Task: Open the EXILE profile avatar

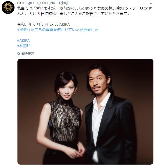Action: (x=8, y=8)
